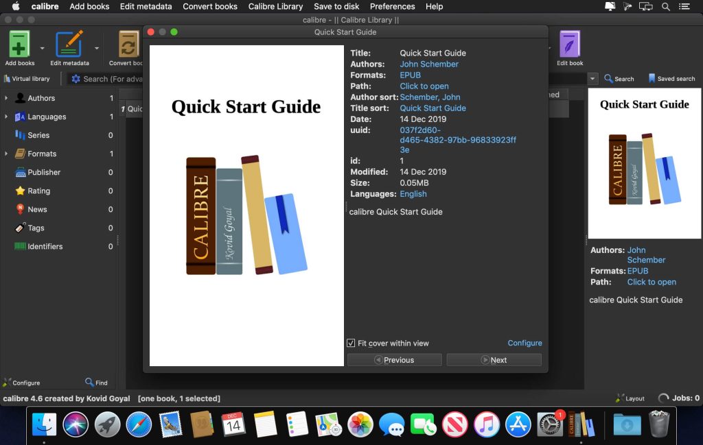
Task: Uncheck Fit cover within view
Action: coord(352,343)
